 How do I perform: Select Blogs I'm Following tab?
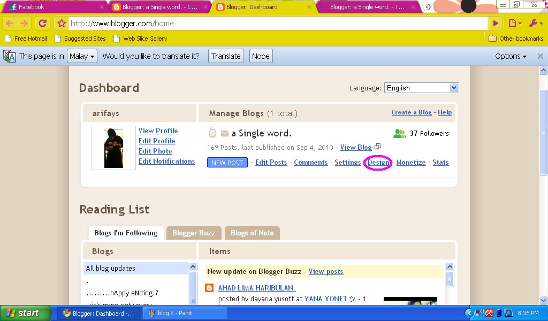126,233
